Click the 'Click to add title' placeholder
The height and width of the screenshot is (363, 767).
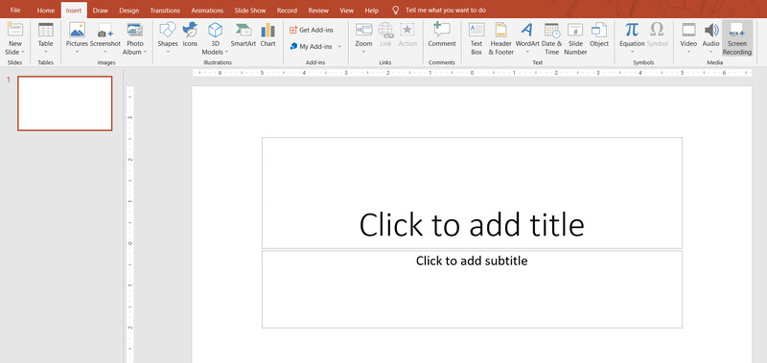[472, 193]
